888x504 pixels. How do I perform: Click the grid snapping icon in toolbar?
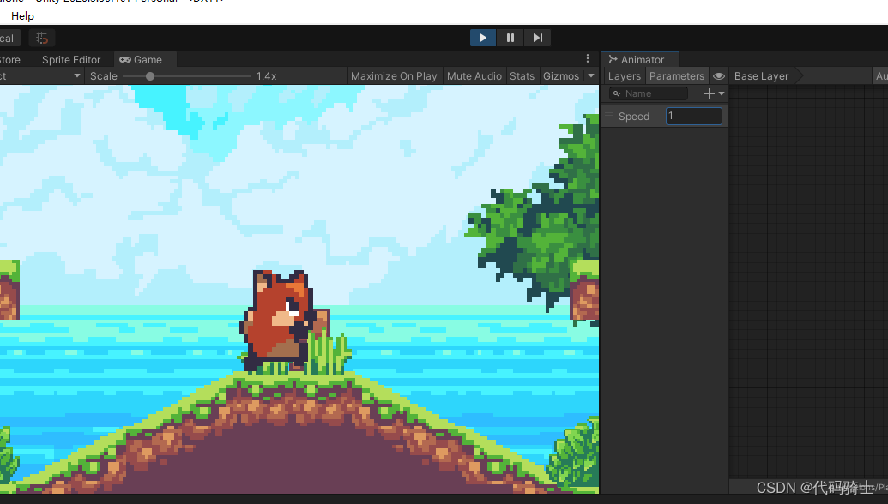point(41,38)
